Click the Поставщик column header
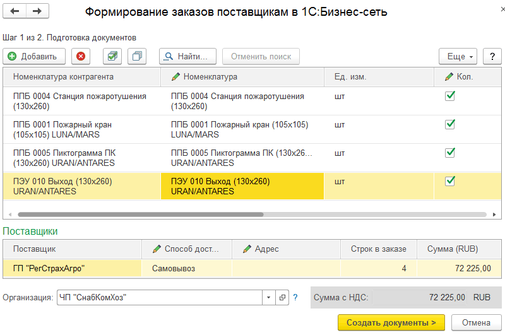 coord(72,249)
